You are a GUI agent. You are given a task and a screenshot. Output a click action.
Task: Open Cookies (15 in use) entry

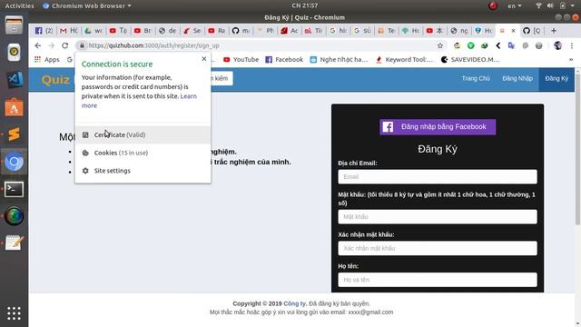(x=143, y=153)
